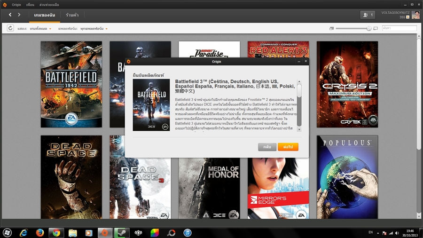This screenshot has height=238, width=423.
Task: Click the Origin logo in the title bar
Action: [5, 5]
